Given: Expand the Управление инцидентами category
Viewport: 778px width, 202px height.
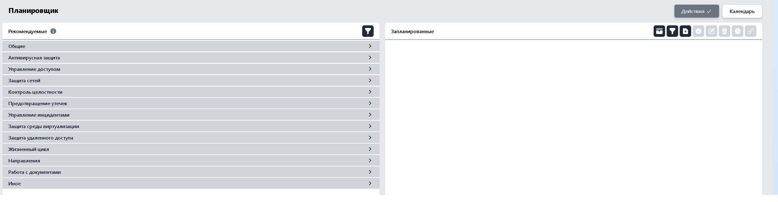Looking at the screenshot, I should point(191,115).
